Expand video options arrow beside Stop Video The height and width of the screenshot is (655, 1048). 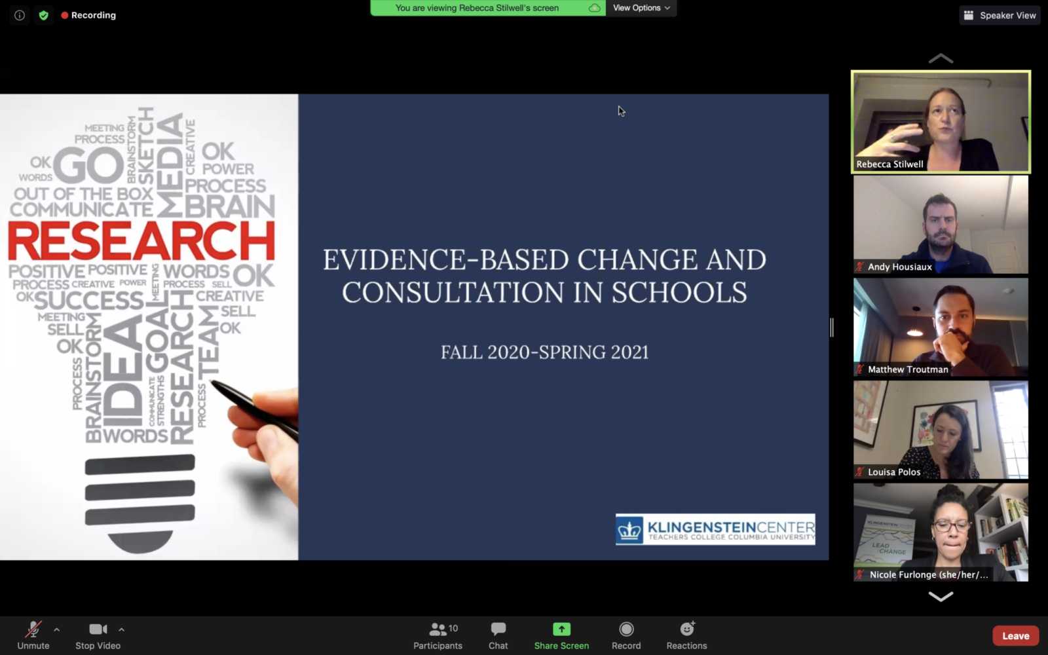pyautogui.click(x=121, y=629)
